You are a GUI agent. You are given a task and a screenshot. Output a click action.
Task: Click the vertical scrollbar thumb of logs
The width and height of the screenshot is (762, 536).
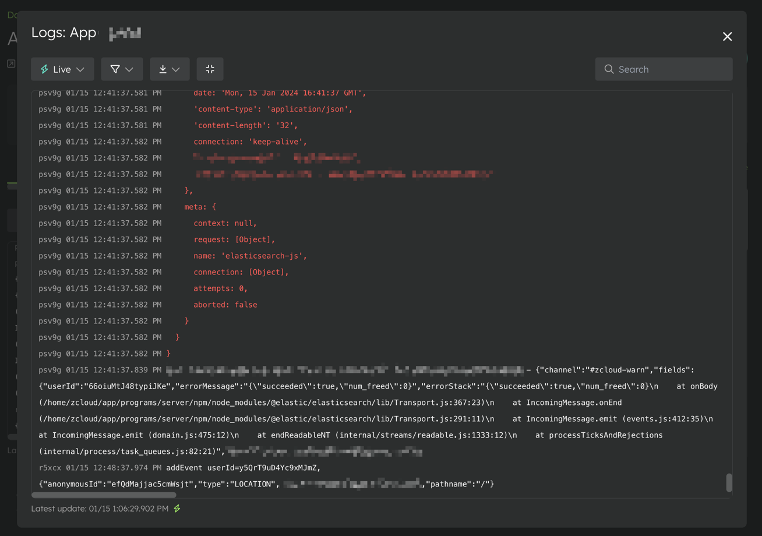729,482
